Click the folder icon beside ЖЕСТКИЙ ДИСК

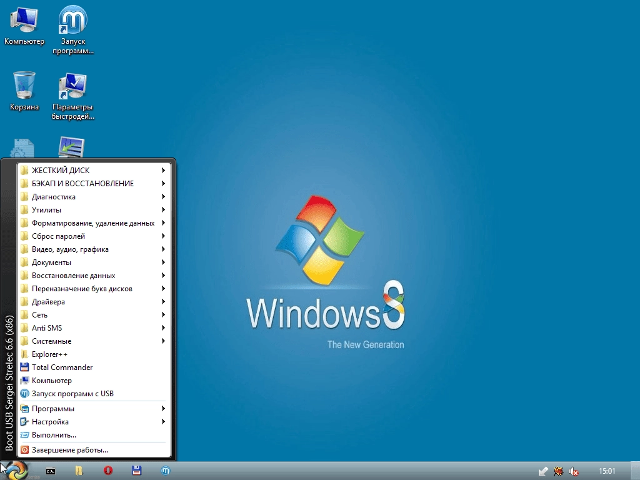[24, 170]
